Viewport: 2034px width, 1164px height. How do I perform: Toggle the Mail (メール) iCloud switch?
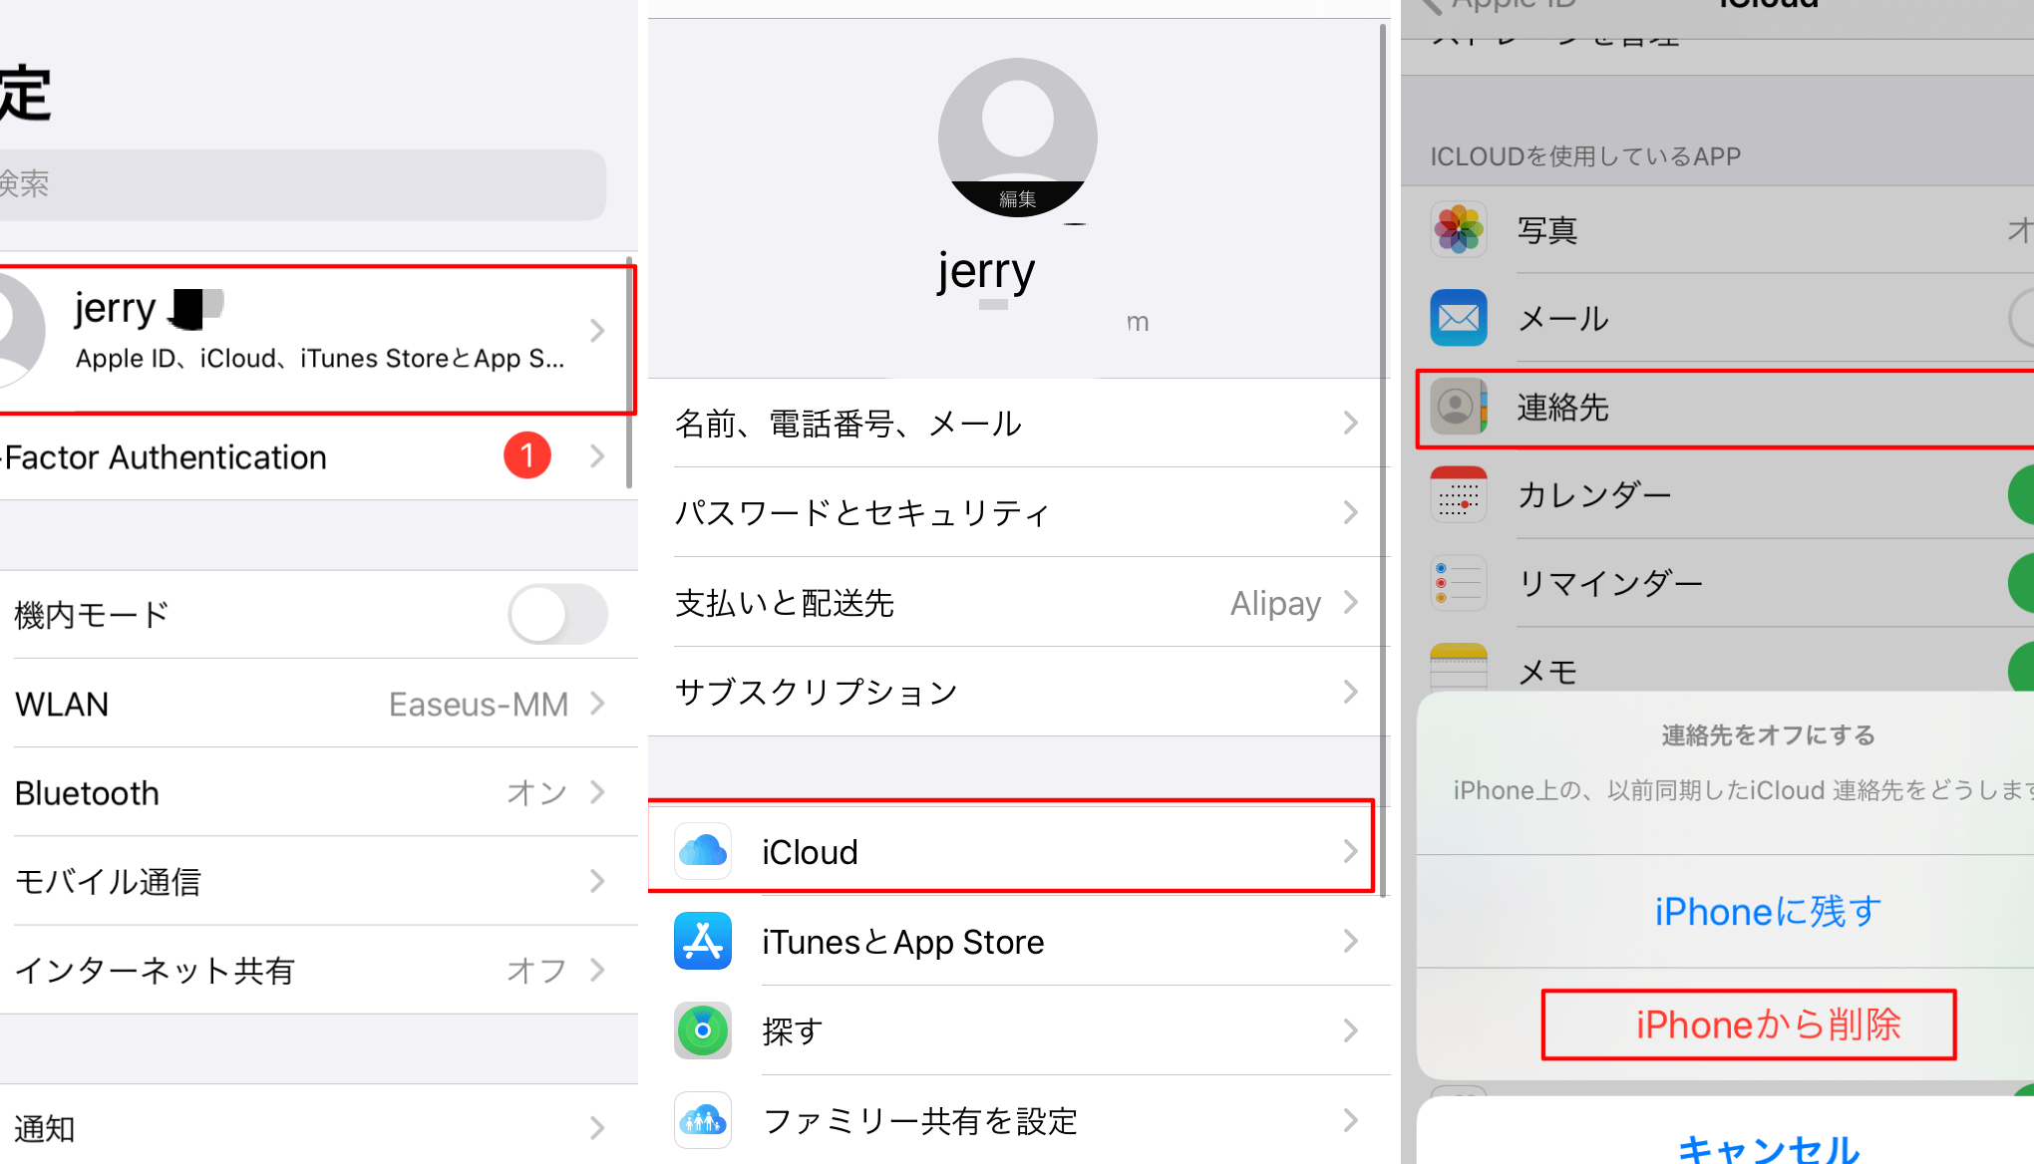(x=2021, y=318)
